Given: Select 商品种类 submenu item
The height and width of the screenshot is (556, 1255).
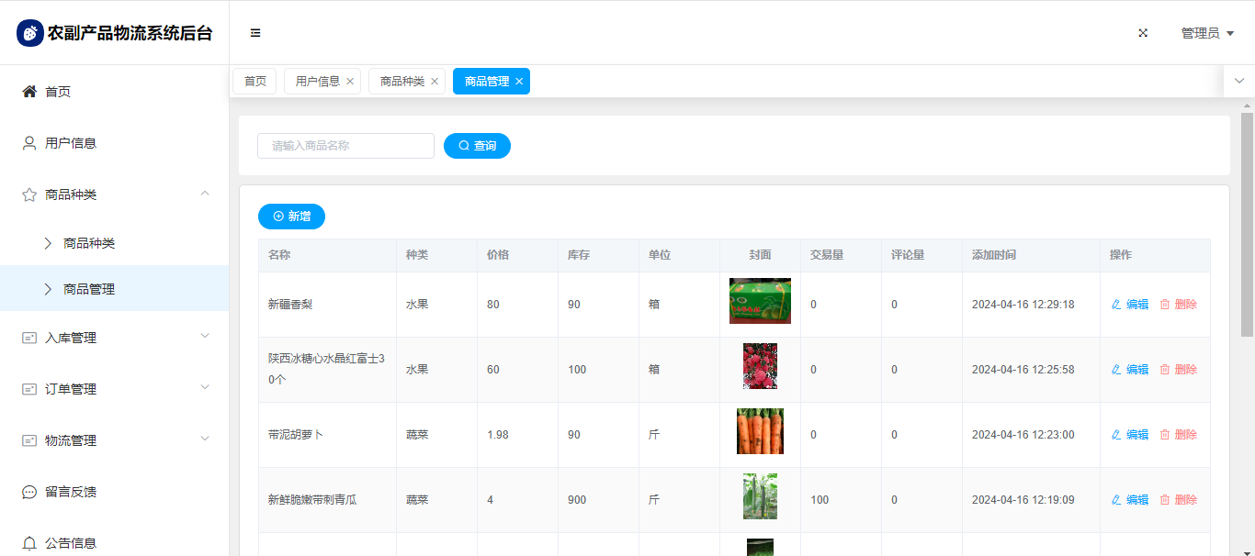Looking at the screenshot, I should (x=89, y=243).
